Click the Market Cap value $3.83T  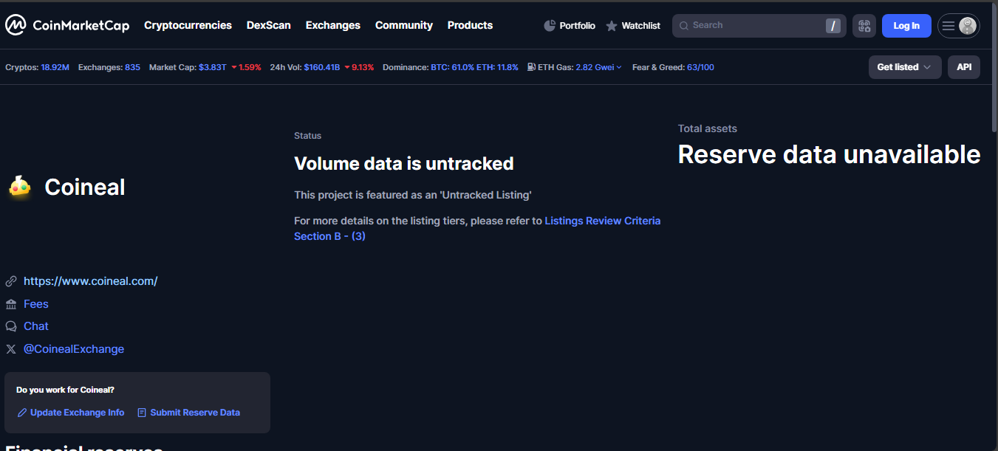tap(213, 67)
